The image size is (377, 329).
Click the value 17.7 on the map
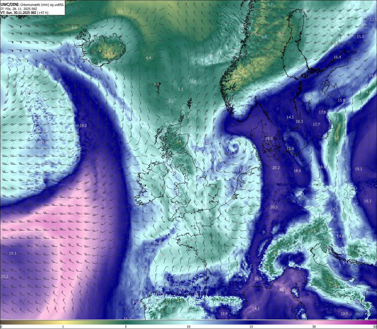316,125
